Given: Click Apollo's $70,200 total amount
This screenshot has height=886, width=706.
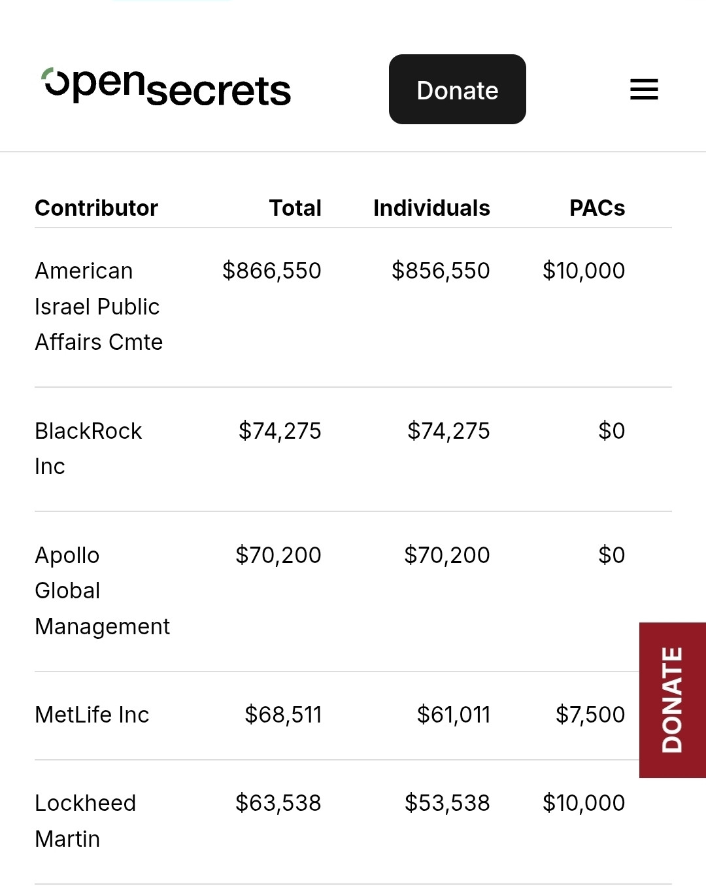Looking at the screenshot, I should pyautogui.click(x=278, y=555).
